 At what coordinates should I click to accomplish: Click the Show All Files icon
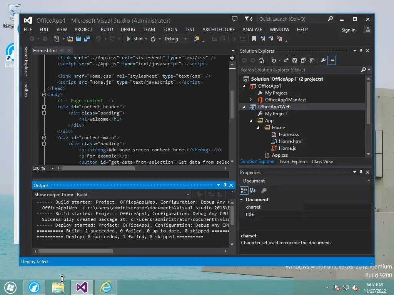[x=312, y=60]
